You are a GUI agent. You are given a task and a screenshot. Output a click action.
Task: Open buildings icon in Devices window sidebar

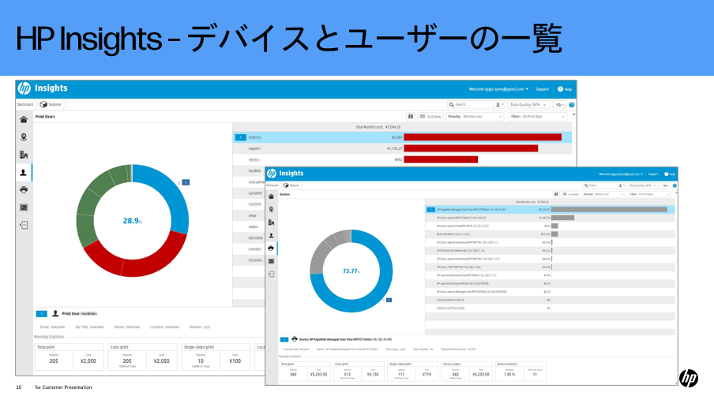(x=272, y=222)
